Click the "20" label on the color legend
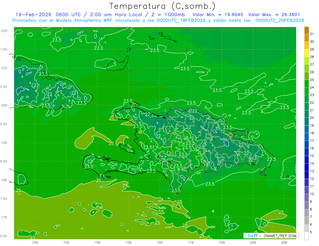 312,118
